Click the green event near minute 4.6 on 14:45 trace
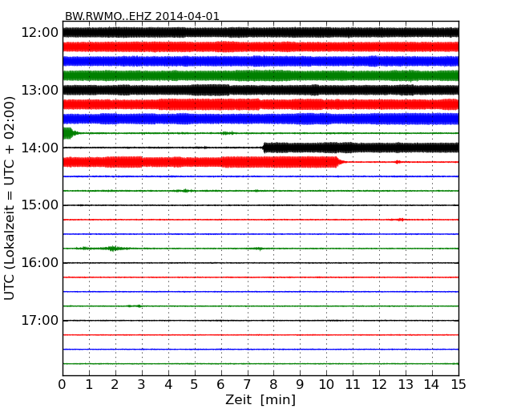 click(x=184, y=191)
